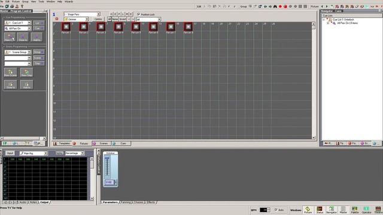This screenshot has width=383, height=215.
Task: Collapse the Cue List 1 tree node
Action: click(x=324, y=20)
